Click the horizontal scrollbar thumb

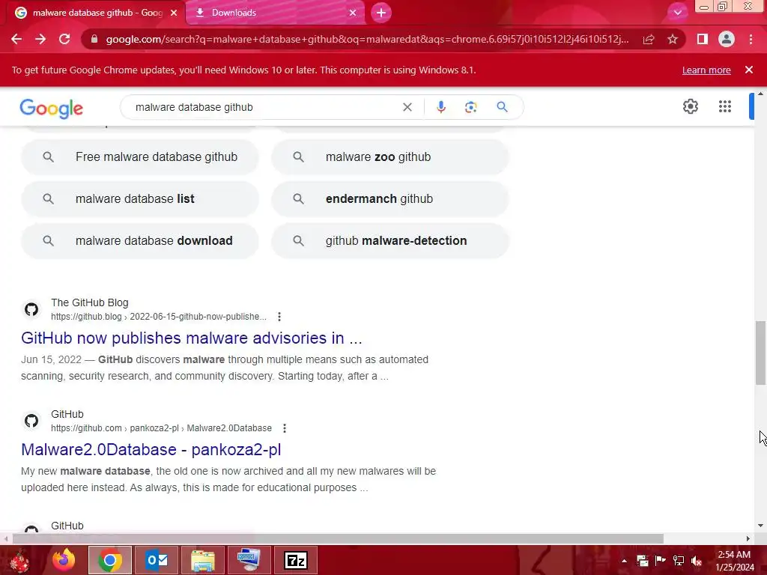click(x=338, y=539)
